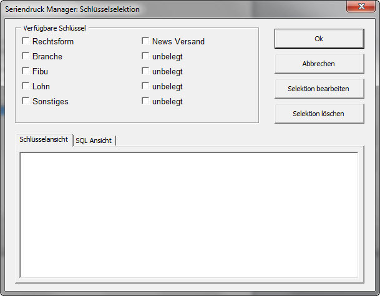Click Selektion löschen button
This screenshot has width=380, height=296.
(319, 114)
